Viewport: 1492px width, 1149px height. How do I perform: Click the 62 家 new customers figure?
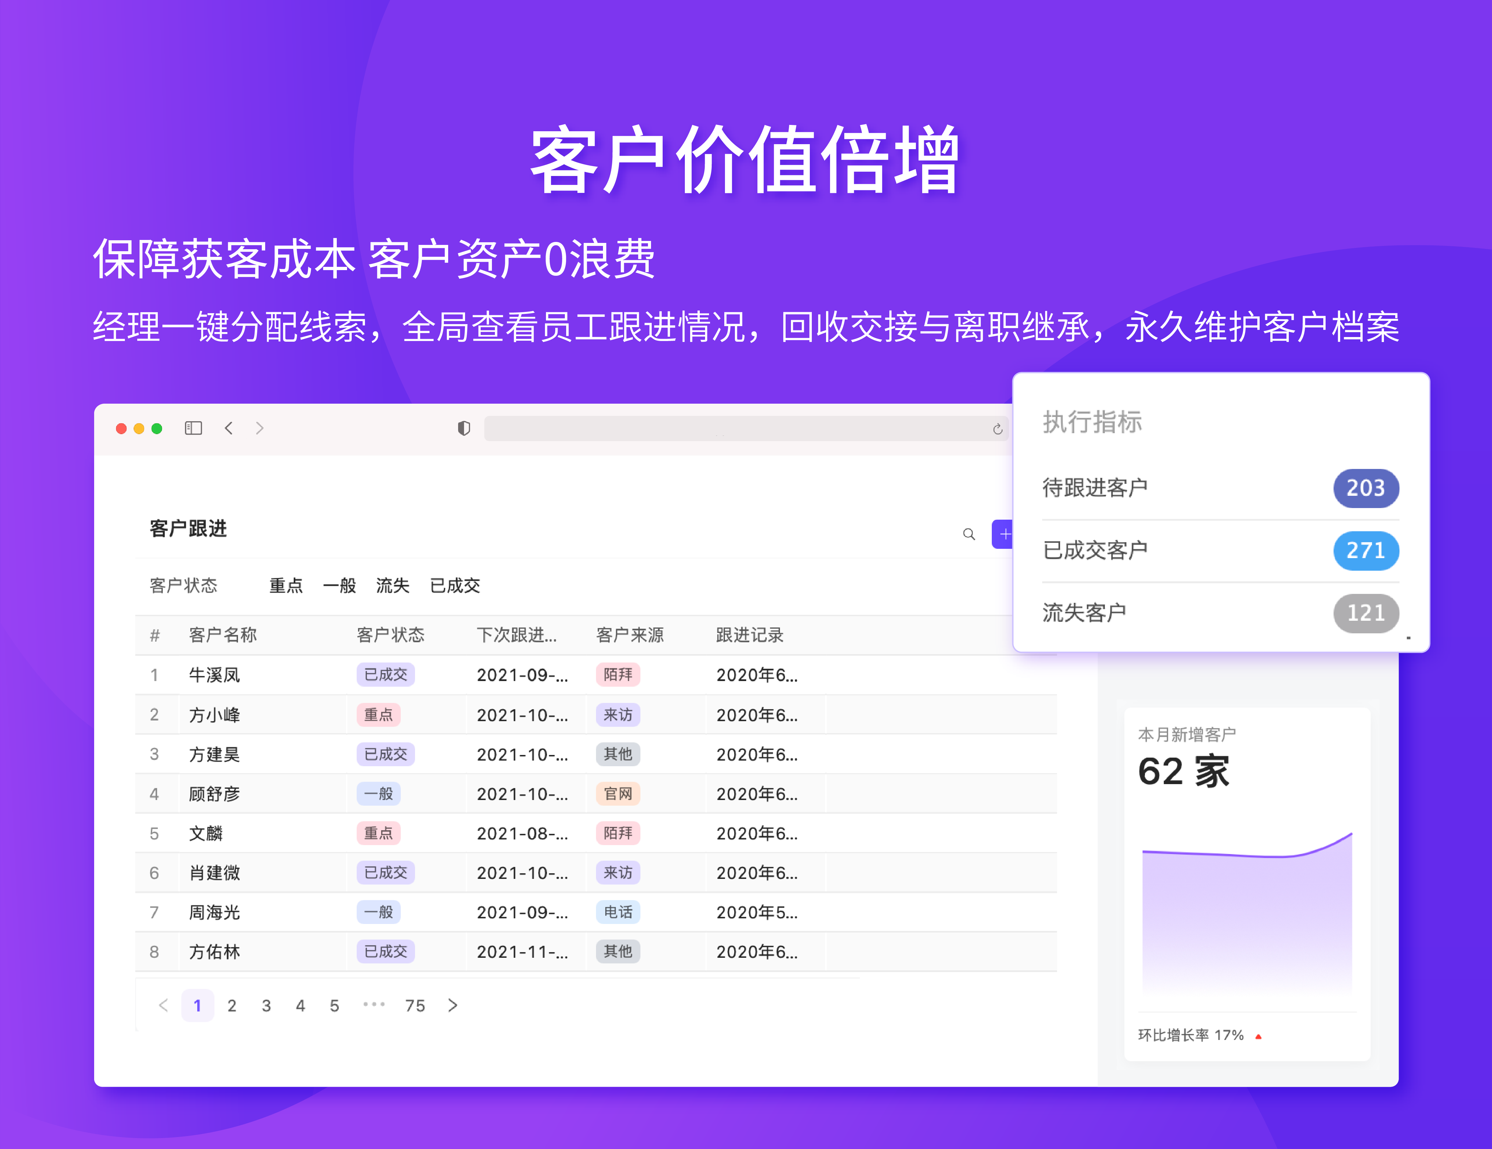tap(1184, 772)
